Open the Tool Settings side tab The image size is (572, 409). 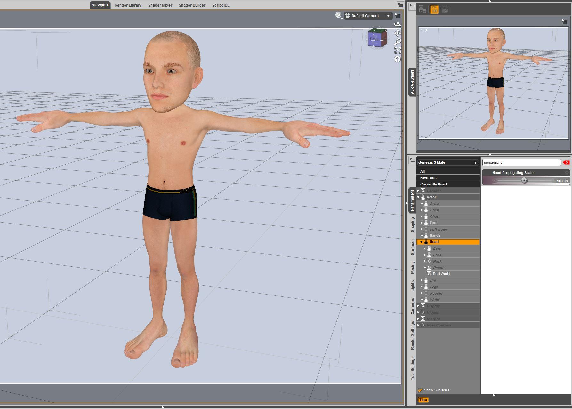pos(412,368)
